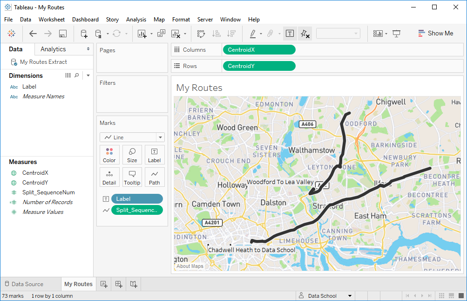Switch to the Analytics tab

[x=53, y=49]
